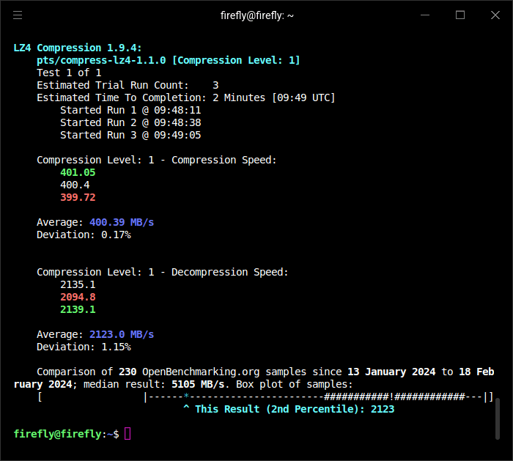Click 'Started Run 2 @ 09:48:38'

(x=130, y=122)
